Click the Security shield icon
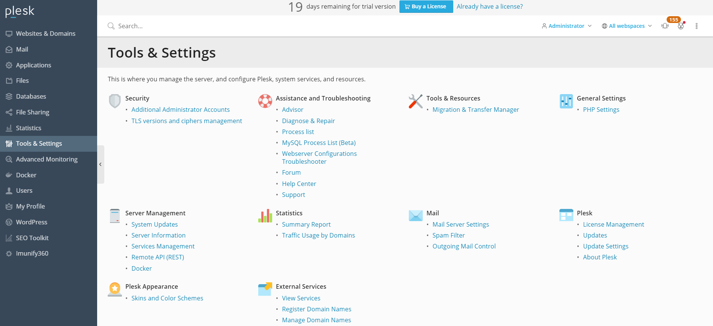713x326 pixels. (115, 101)
